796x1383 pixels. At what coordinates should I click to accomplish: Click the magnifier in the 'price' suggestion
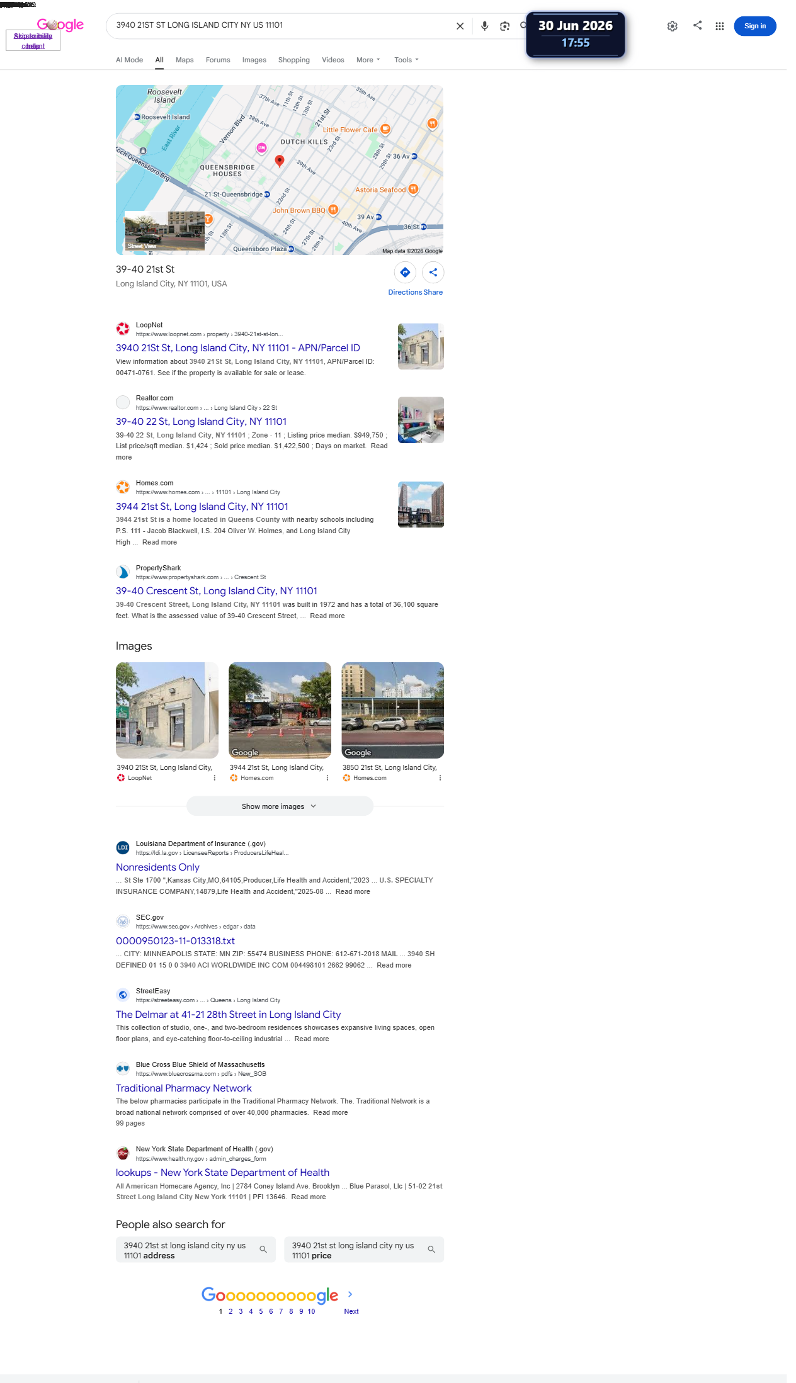point(431,1250)
